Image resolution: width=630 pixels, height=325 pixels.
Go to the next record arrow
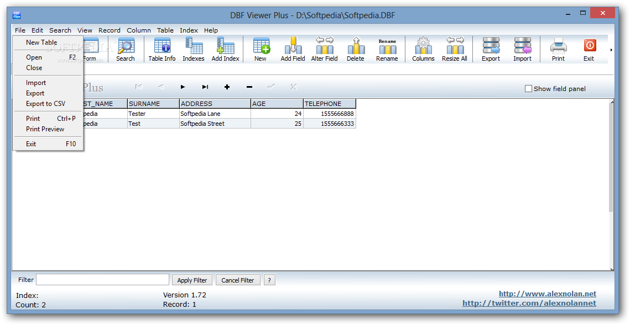[183, 87]
